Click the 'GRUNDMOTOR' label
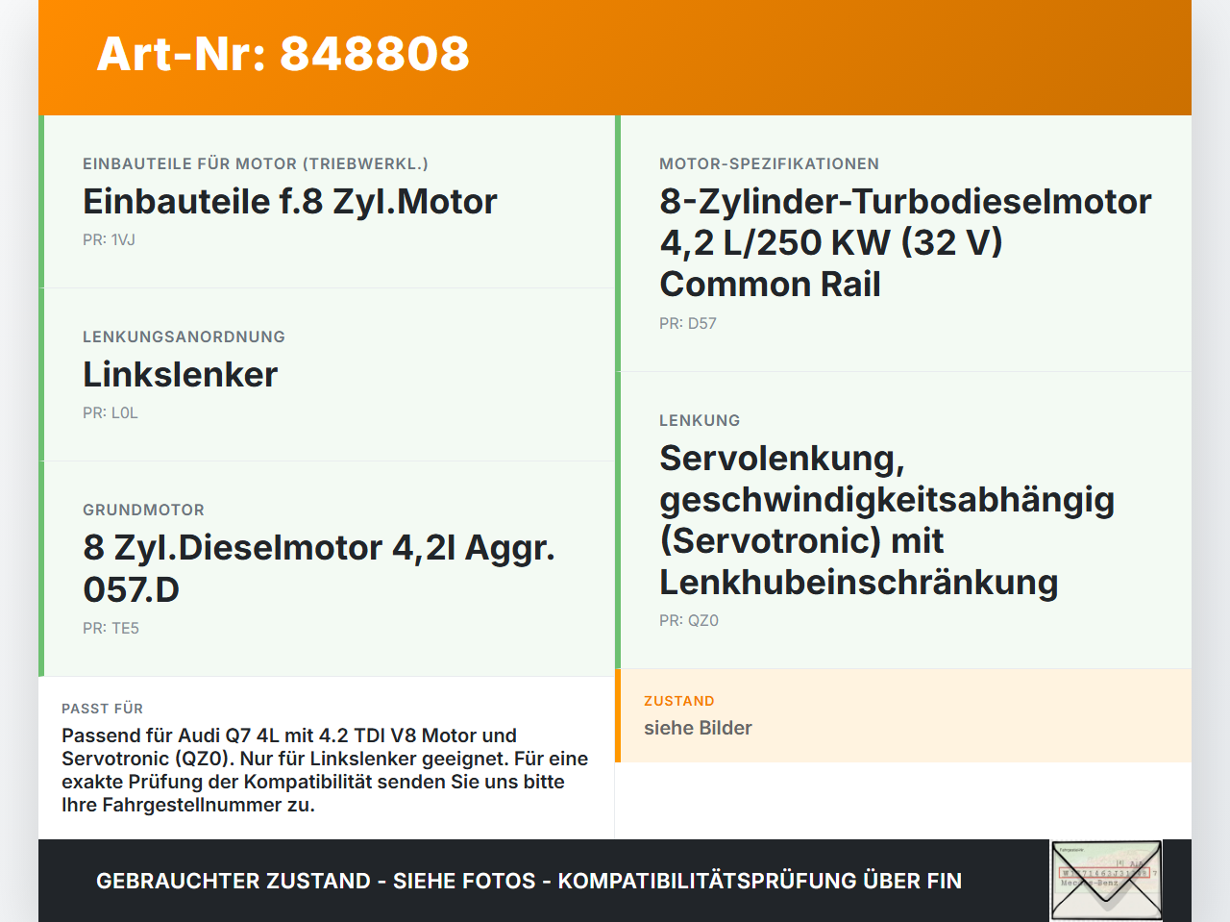 click(x=143, y=510)
